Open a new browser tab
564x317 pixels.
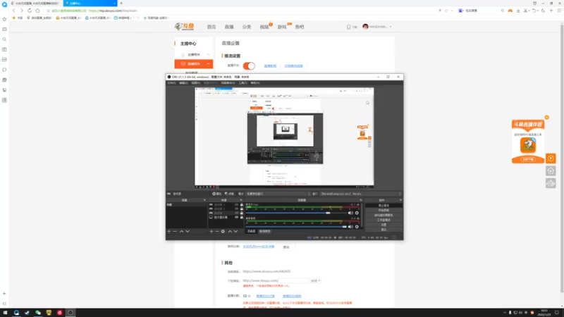coord(121,4)
